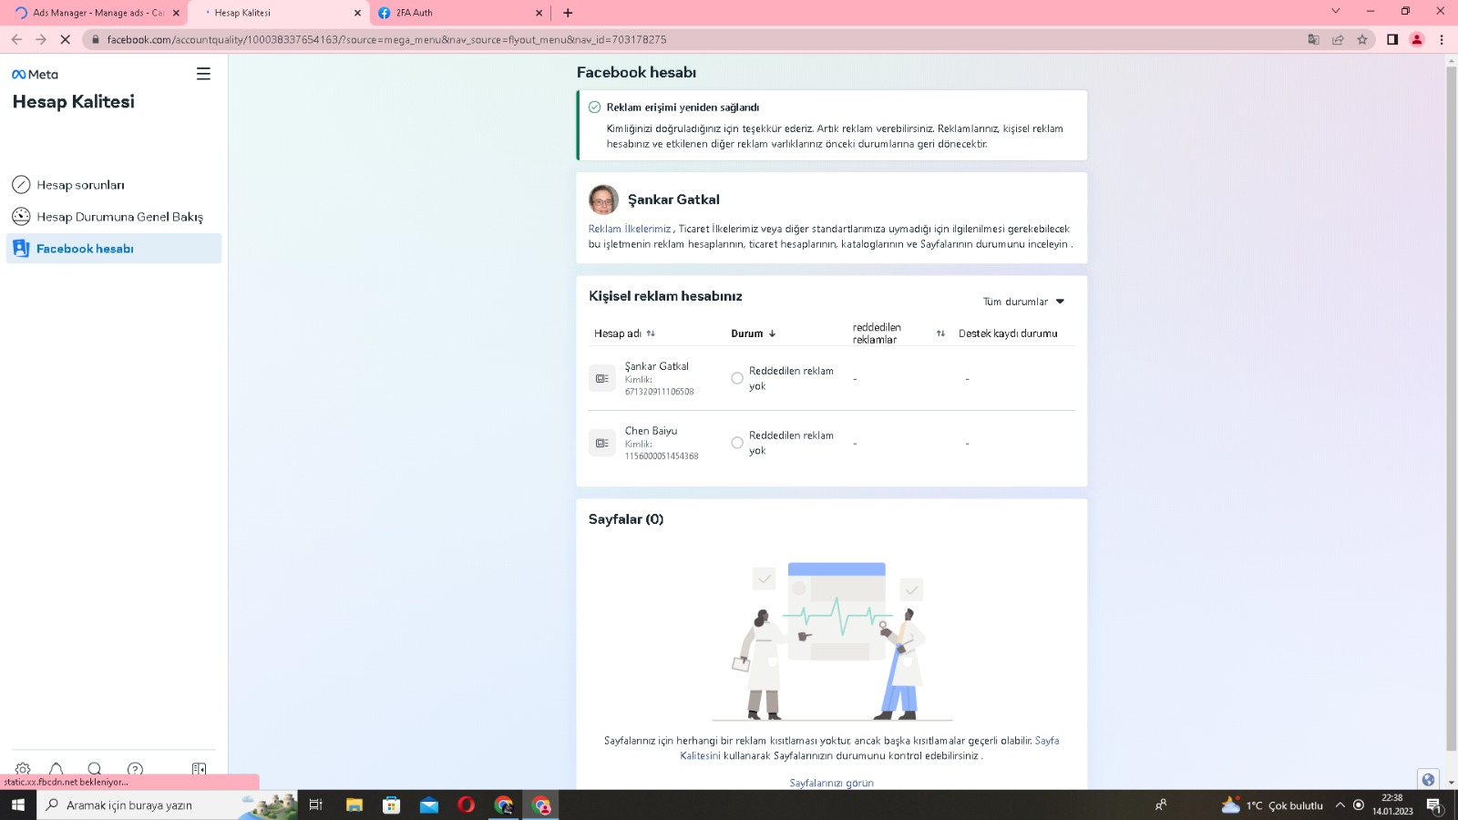Screen dimensions: 1458x820
Task: Open the browser side panel icon
Action: pos(1392,39)
